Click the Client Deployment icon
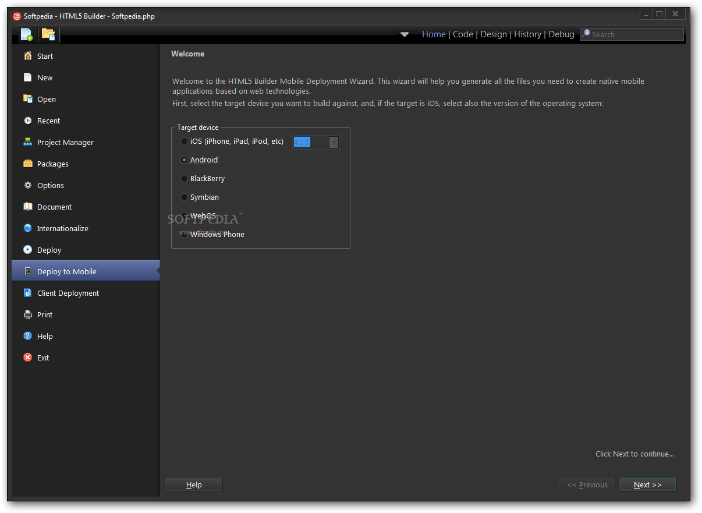 (x=27, y=293)
